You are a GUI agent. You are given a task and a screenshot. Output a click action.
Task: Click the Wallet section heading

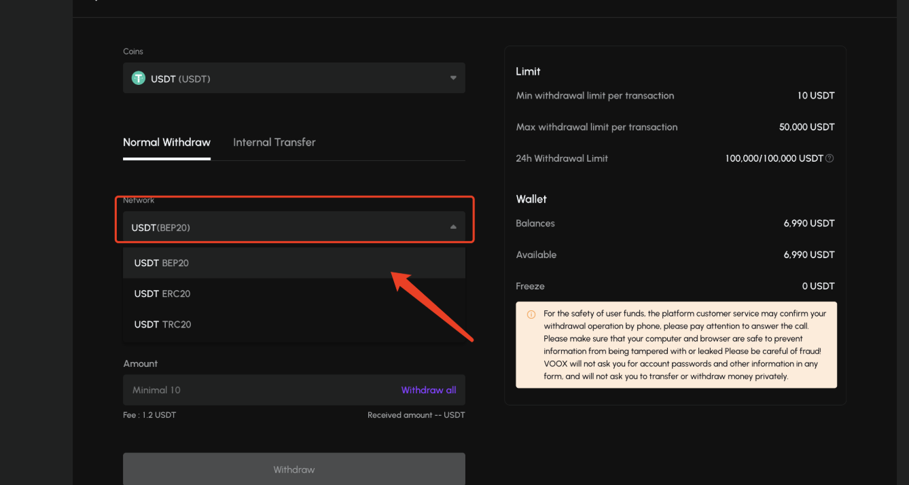[531, 199]
